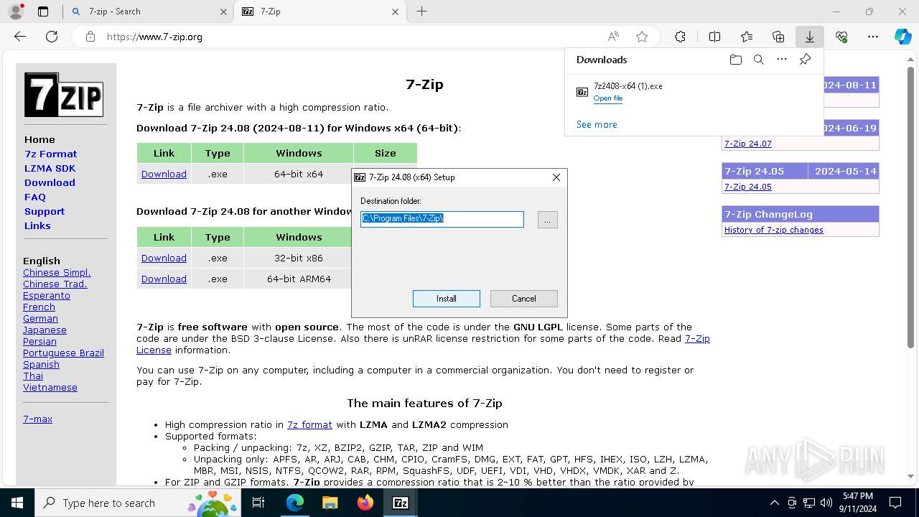Open the Support navigation link

click(45, 211)
